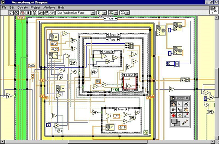Select the Scrolling hand tool

[x=186, y=110]
